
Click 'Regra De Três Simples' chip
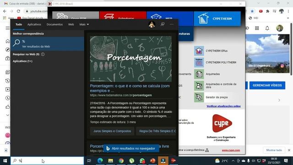click(x=156, y=131)
